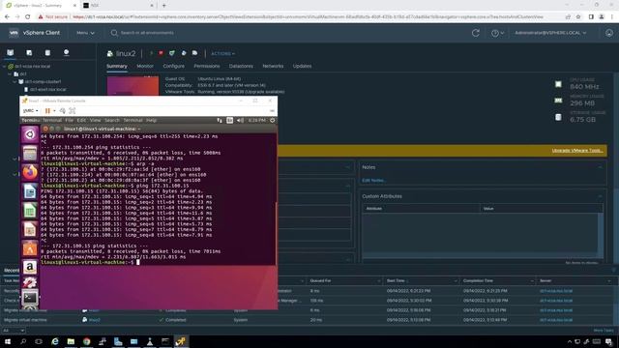Open the ACTIONS dropdown for linux2

(x=223, y=54)
